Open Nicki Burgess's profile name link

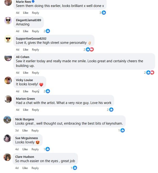pyautogui.click(x=25, y=119)
